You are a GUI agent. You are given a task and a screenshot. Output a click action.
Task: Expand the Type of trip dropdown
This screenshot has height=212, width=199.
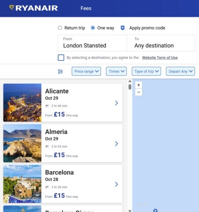click(146, 71)
